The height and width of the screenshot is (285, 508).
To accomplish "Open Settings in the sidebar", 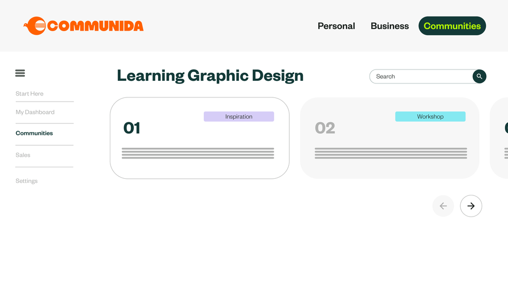I will pyautogui.click(x=26, y=181).
